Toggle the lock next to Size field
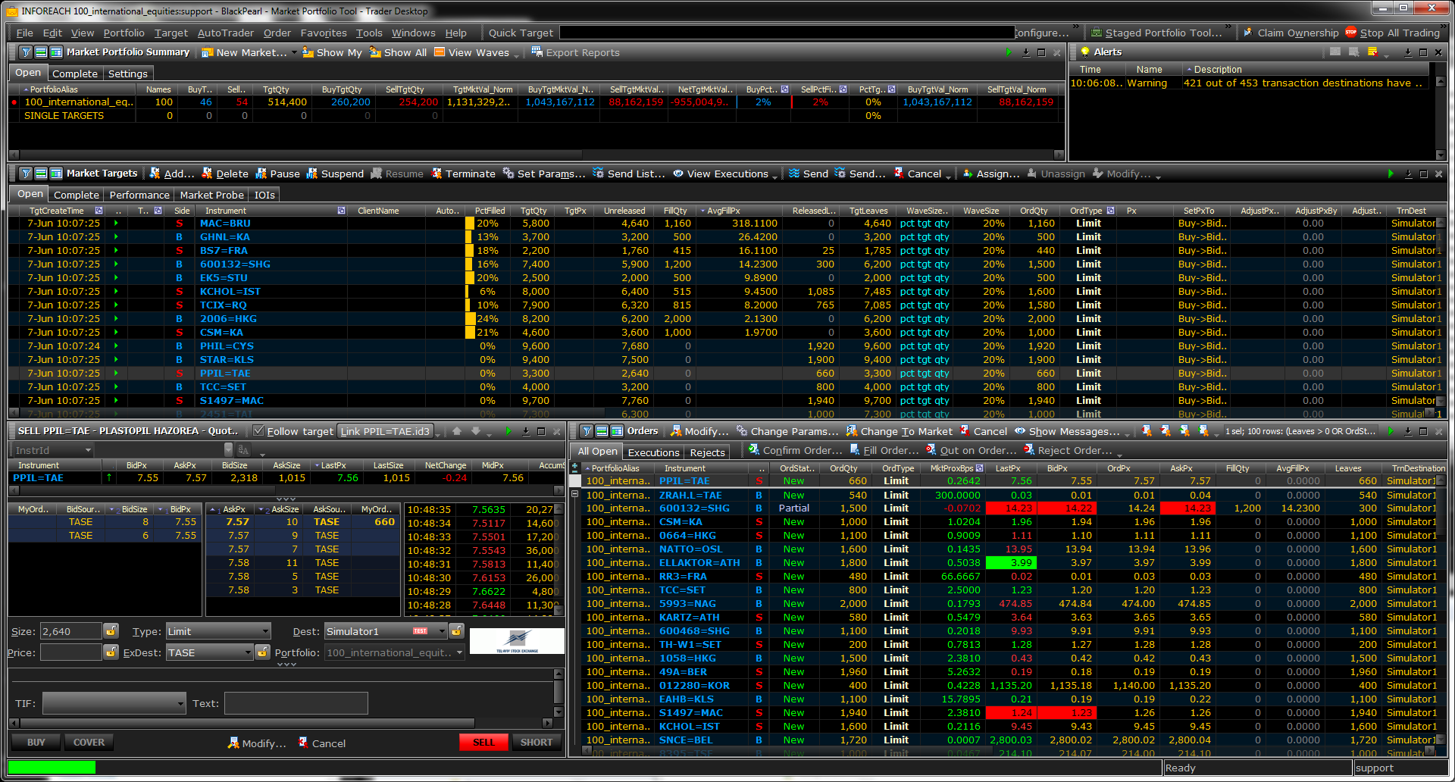 [111, 631]
